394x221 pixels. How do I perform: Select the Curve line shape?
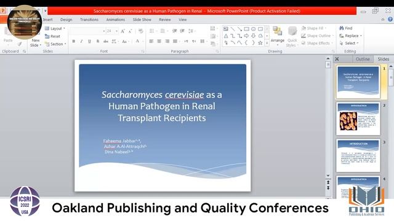coord(233,43)
